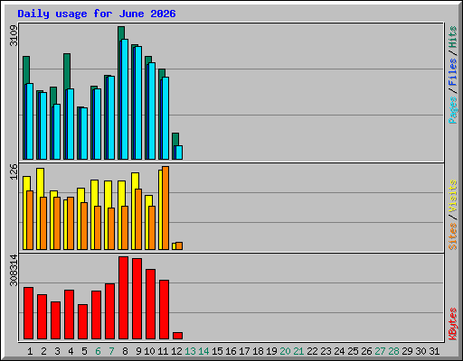Screen dimensions: 463x361
Task: Select weekend day 7 label
Action: tap(111, 351)
